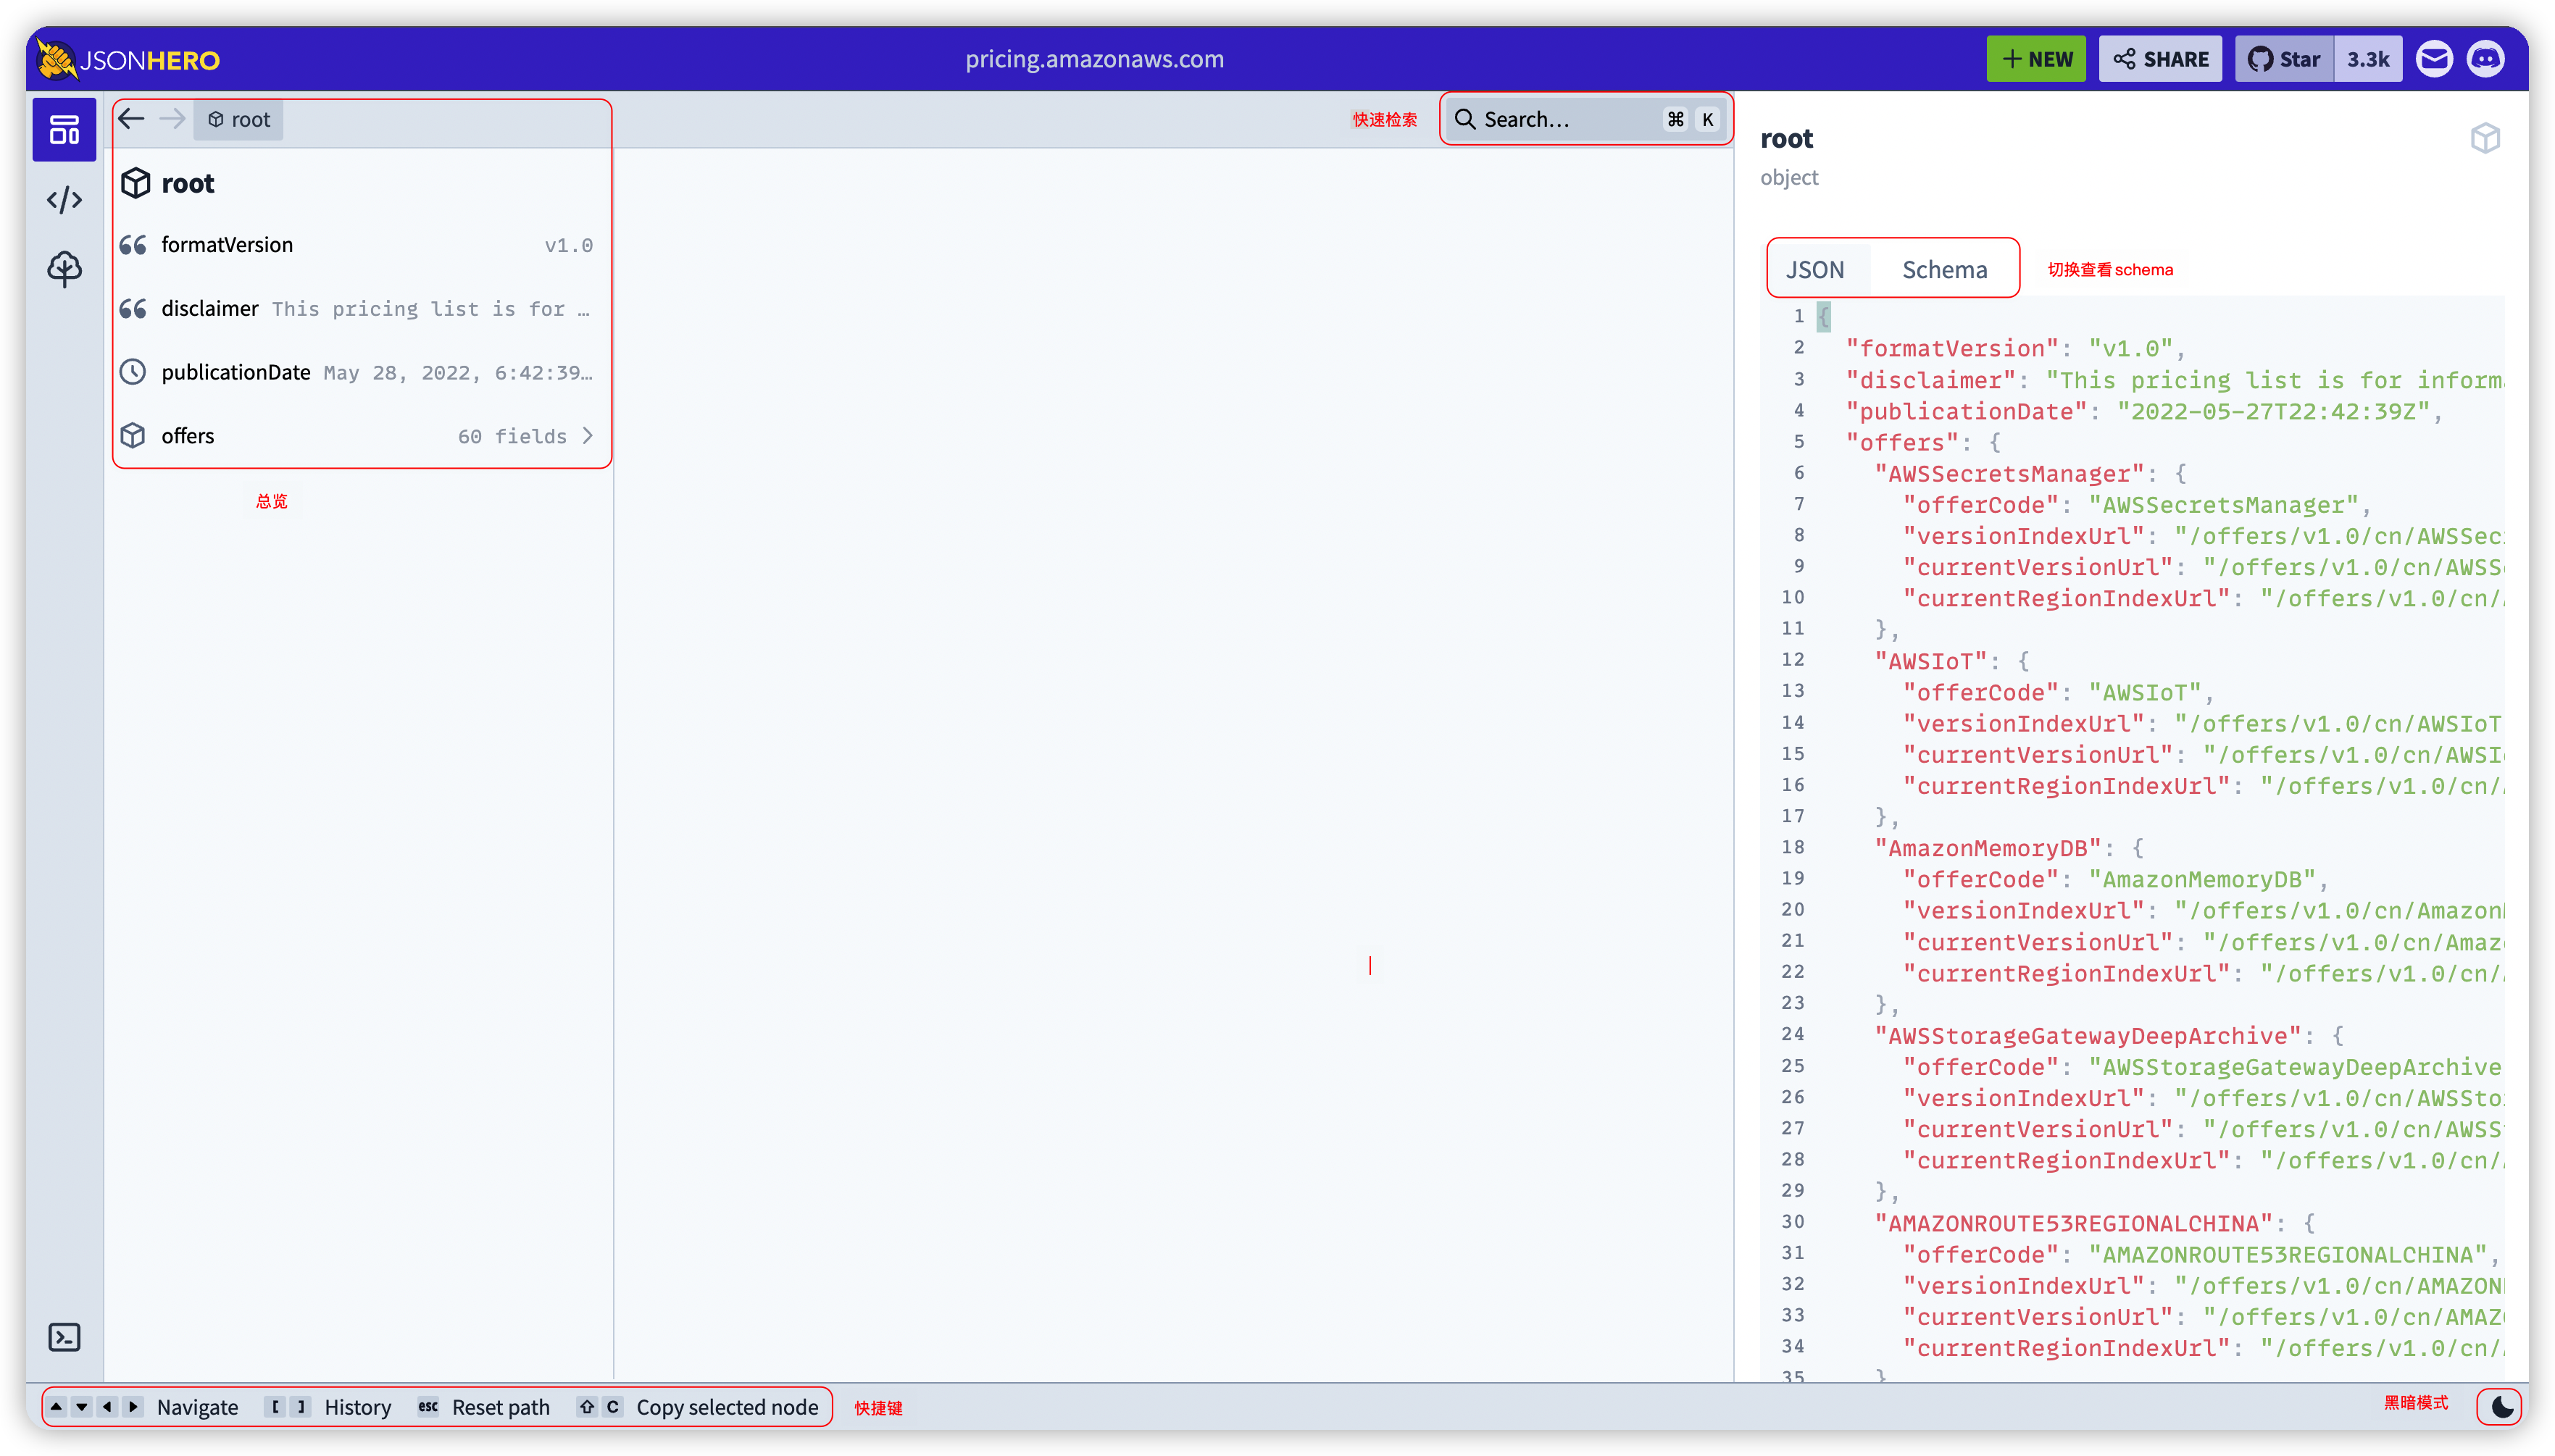2555x1456 pixels.
Task: Click the SHARE button
Action: click(x=2160, y=59)
